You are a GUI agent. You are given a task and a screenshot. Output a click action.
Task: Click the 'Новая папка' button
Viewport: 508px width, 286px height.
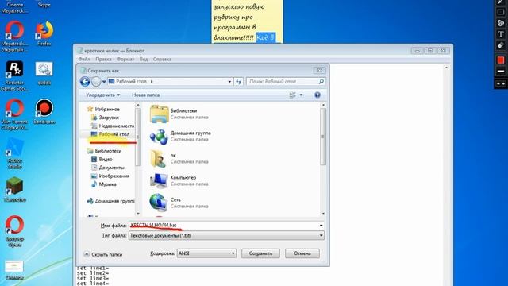[x=146, y=95]
